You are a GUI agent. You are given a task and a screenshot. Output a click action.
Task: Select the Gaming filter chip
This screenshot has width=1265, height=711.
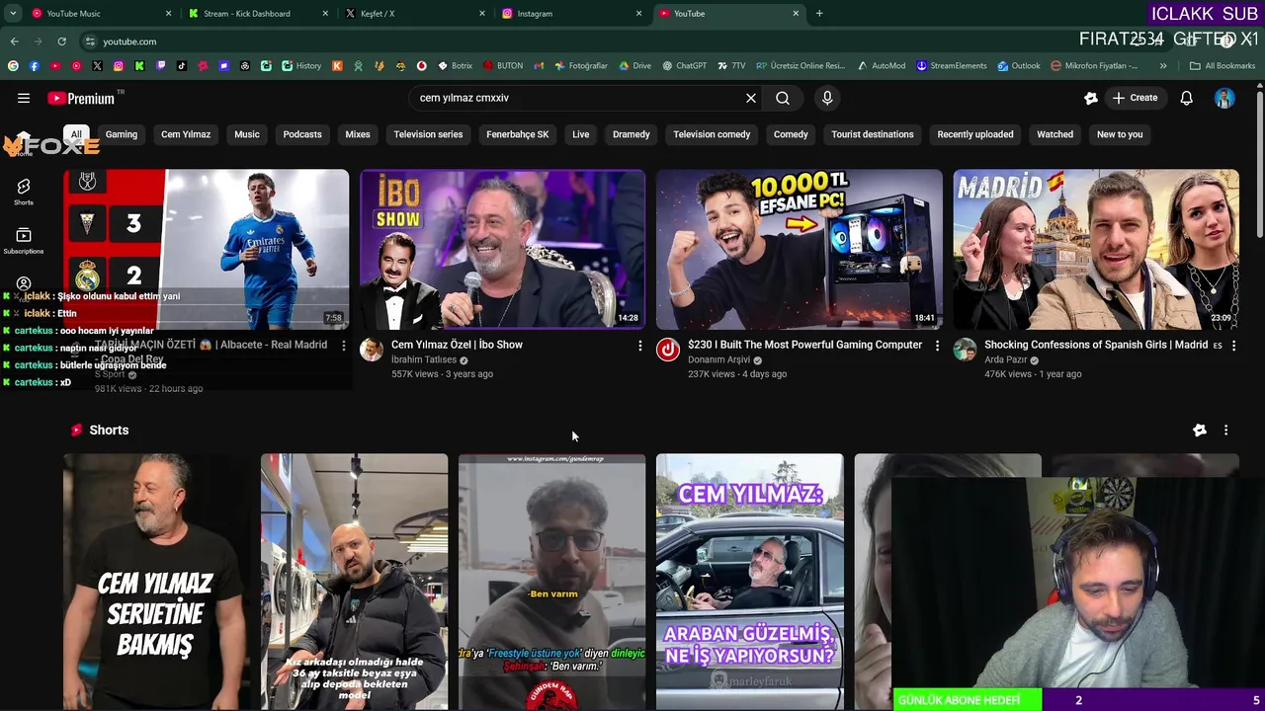(122, 134)
